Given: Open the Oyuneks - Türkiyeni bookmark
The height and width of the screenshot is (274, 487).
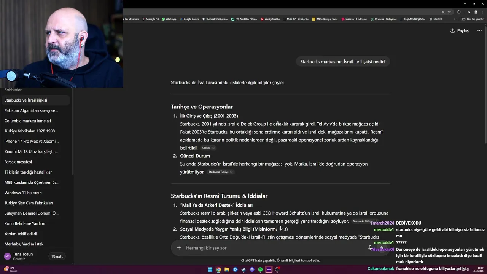Looking at the screenshot, I should 383,19.
